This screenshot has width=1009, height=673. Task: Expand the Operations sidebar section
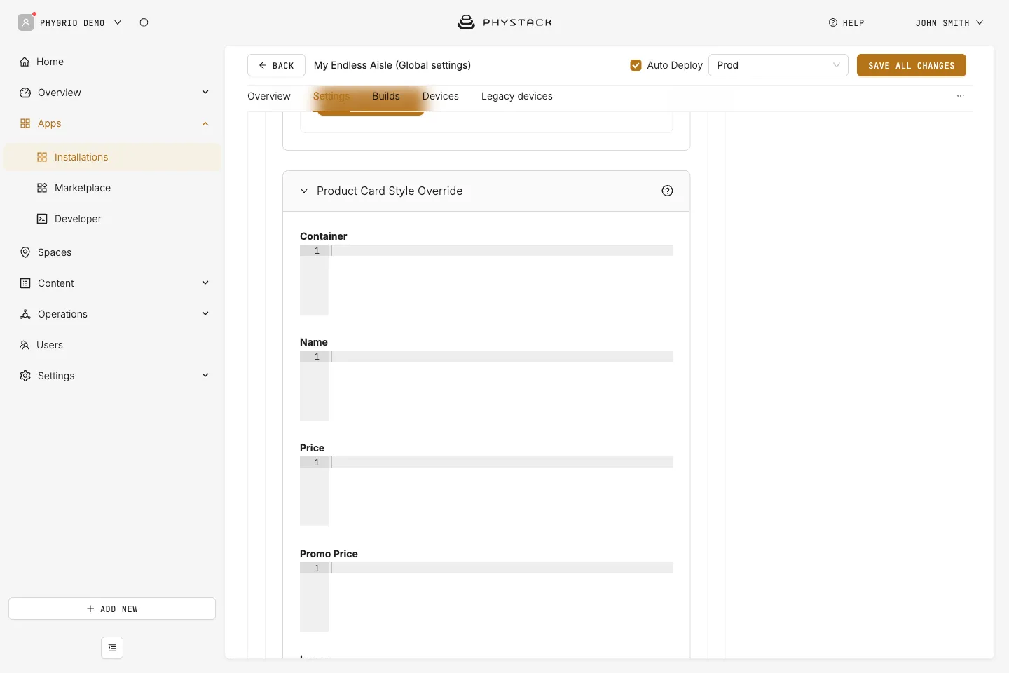(205, 313)
